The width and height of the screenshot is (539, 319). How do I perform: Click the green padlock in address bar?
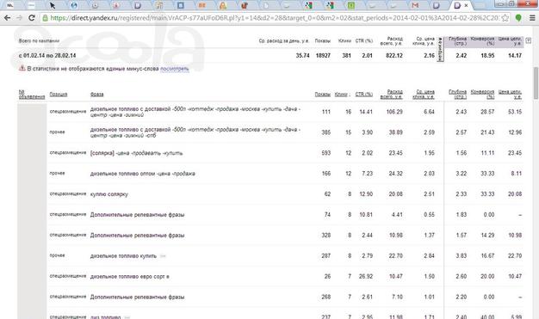pos(45,18)
